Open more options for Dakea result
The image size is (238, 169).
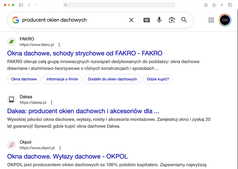(x=52, y=103)
